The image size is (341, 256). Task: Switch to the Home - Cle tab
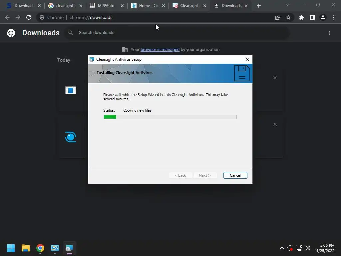coord(148,6)
